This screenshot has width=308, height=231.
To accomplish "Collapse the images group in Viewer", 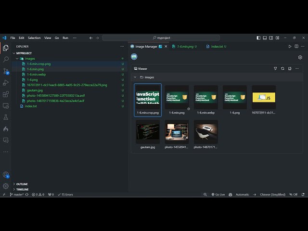I will 135,77.
